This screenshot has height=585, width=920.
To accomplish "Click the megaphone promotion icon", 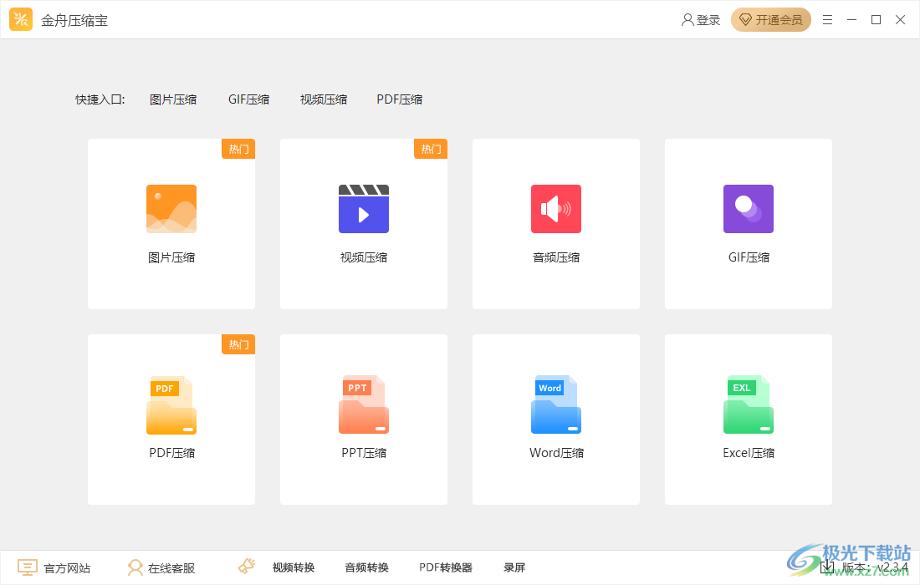I will click(247, 567).
